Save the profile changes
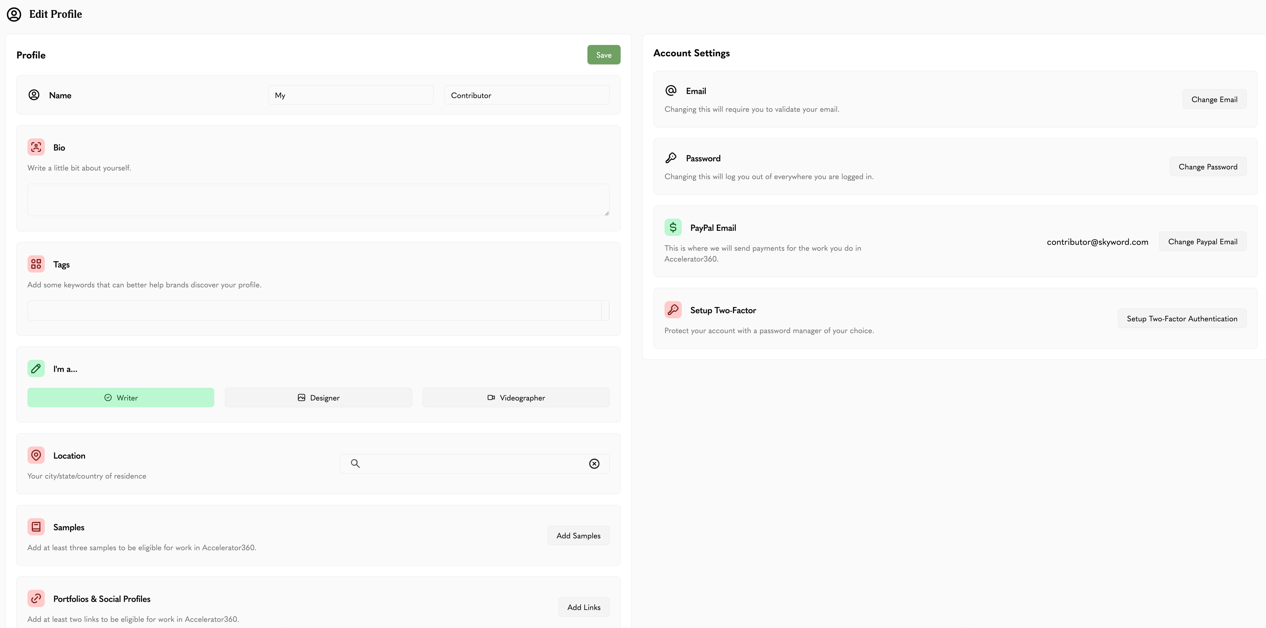 [x=604, y=54]
